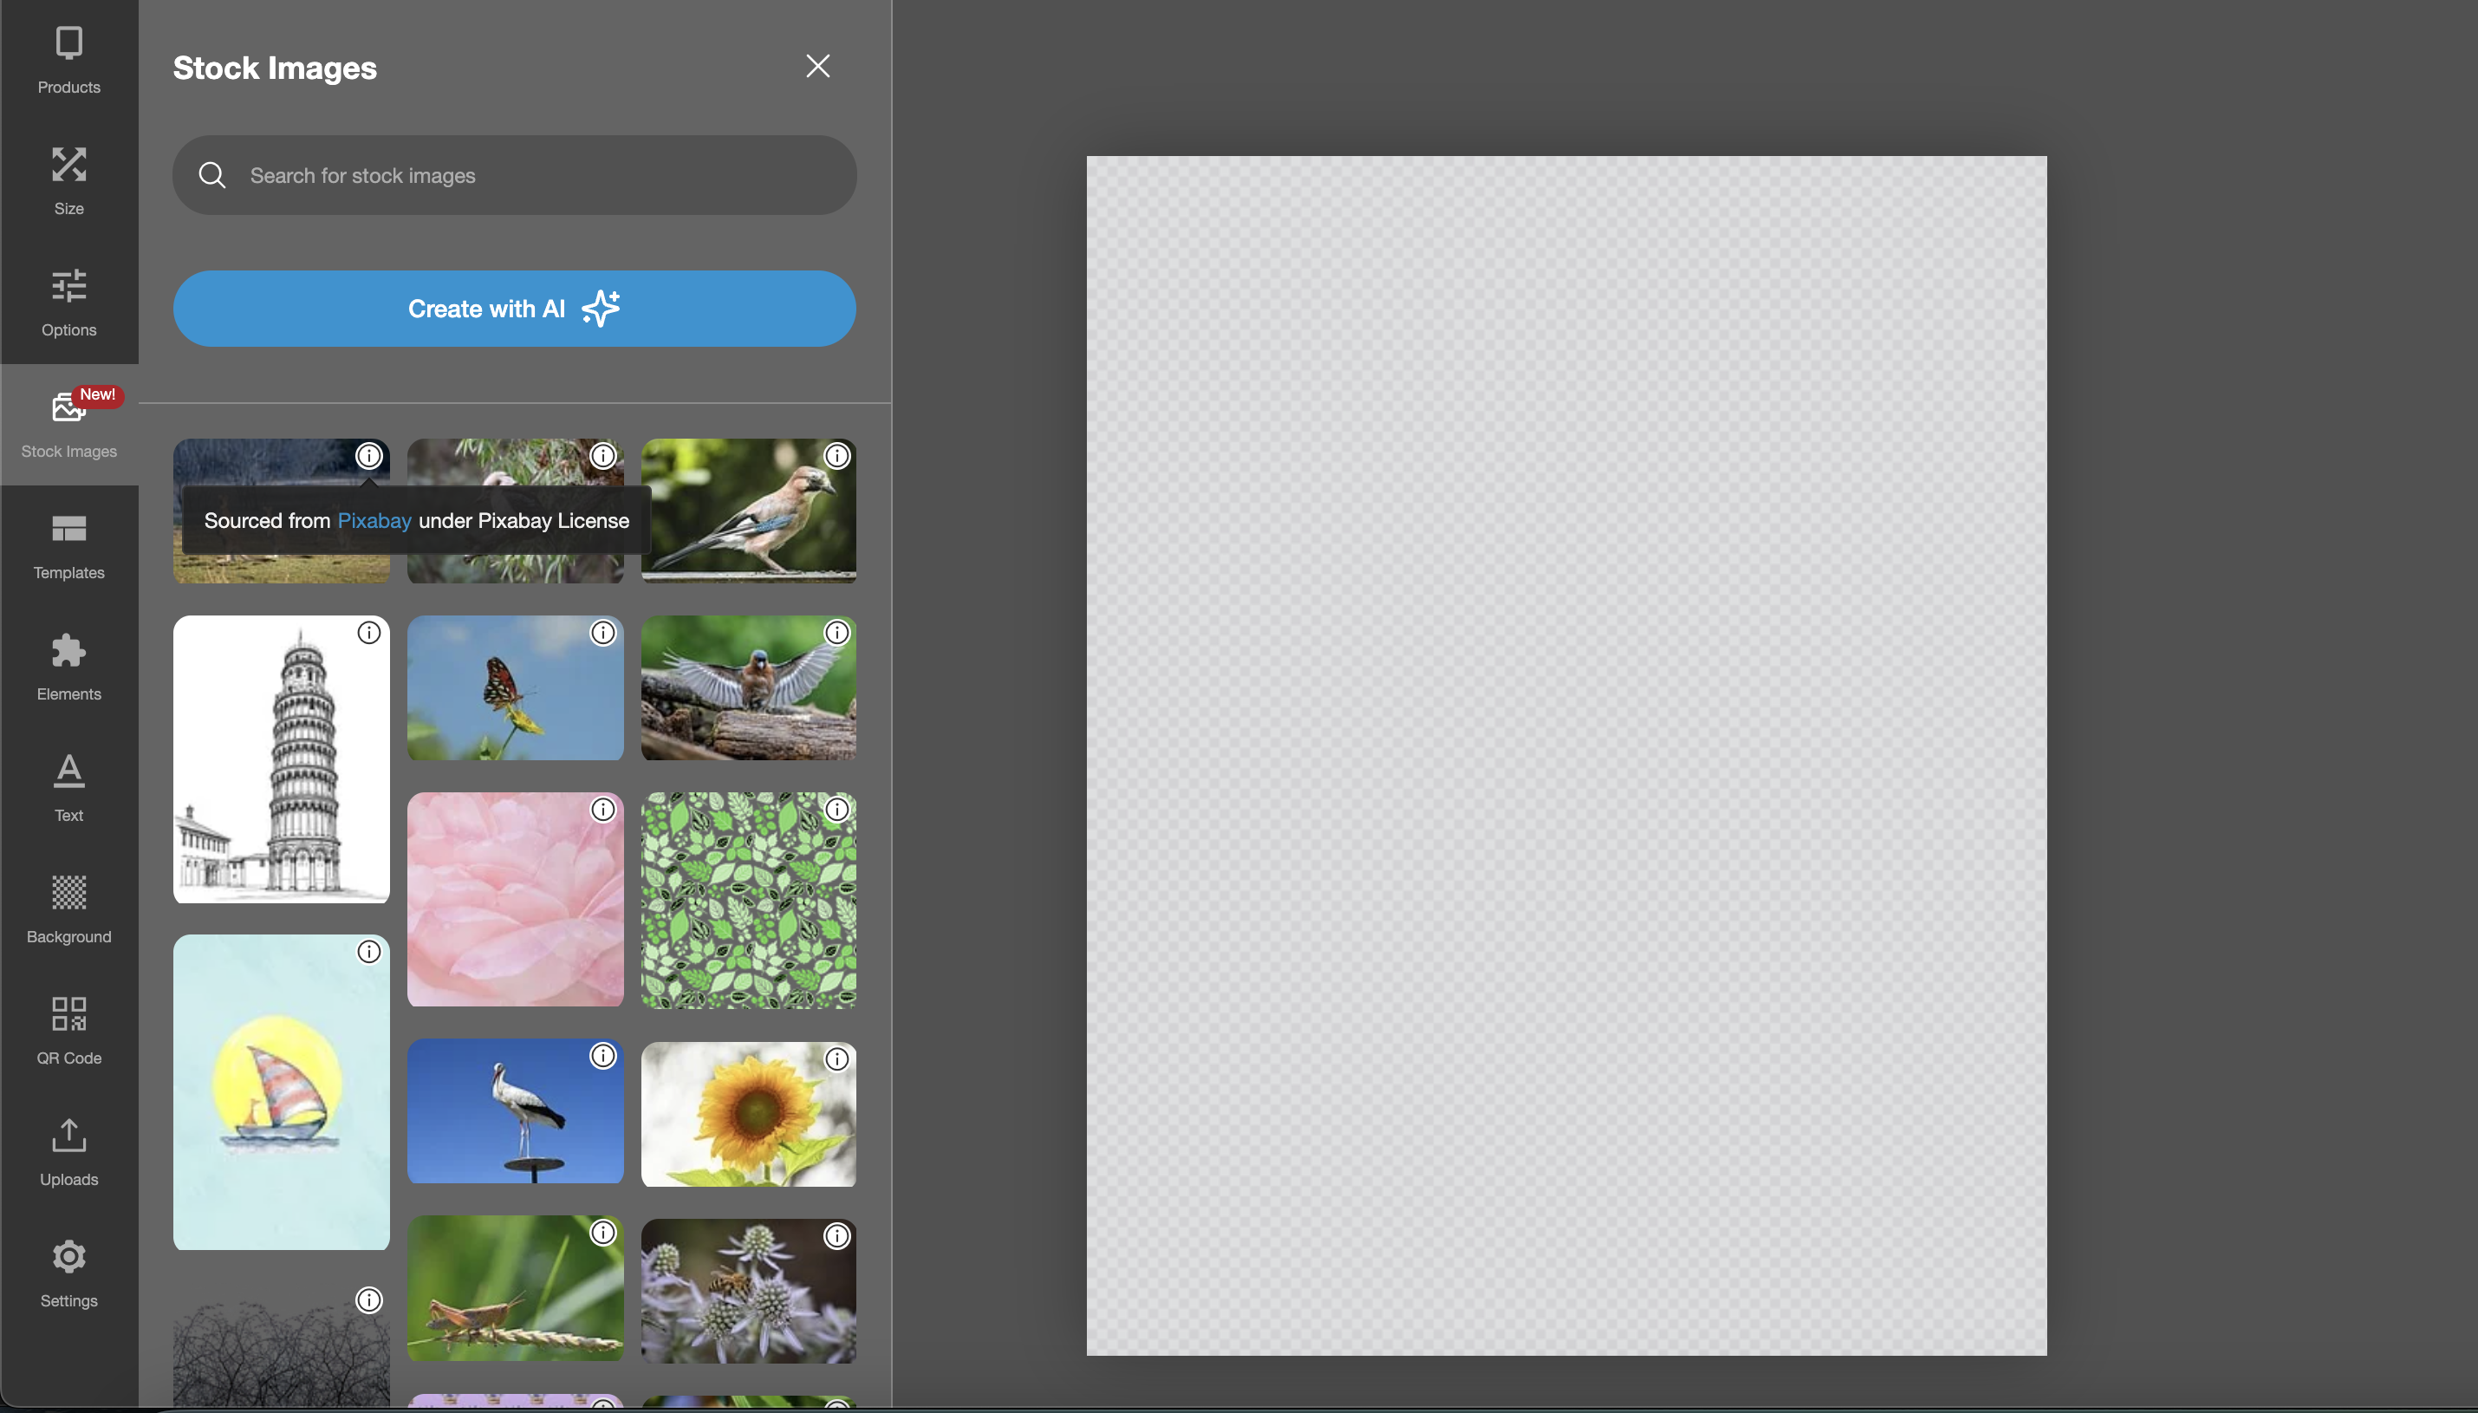Open the Elements puzzle-piece panel
This screenshot has height=1413, width=2478.
point(68,667)
